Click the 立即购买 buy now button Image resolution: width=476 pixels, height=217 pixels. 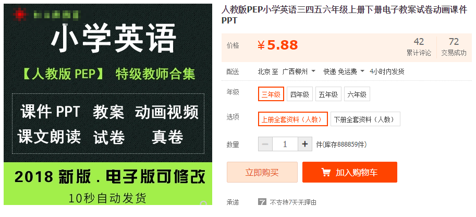click(x=262, y=172)
